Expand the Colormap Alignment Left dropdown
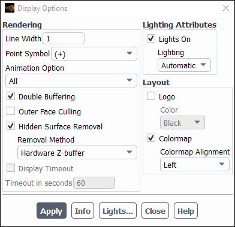235x227 pixels. pyautogui.click(x=195, y=165)
